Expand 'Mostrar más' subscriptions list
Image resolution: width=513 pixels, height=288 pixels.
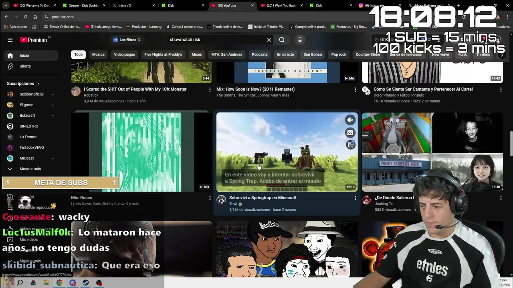[x=30, y=169]
